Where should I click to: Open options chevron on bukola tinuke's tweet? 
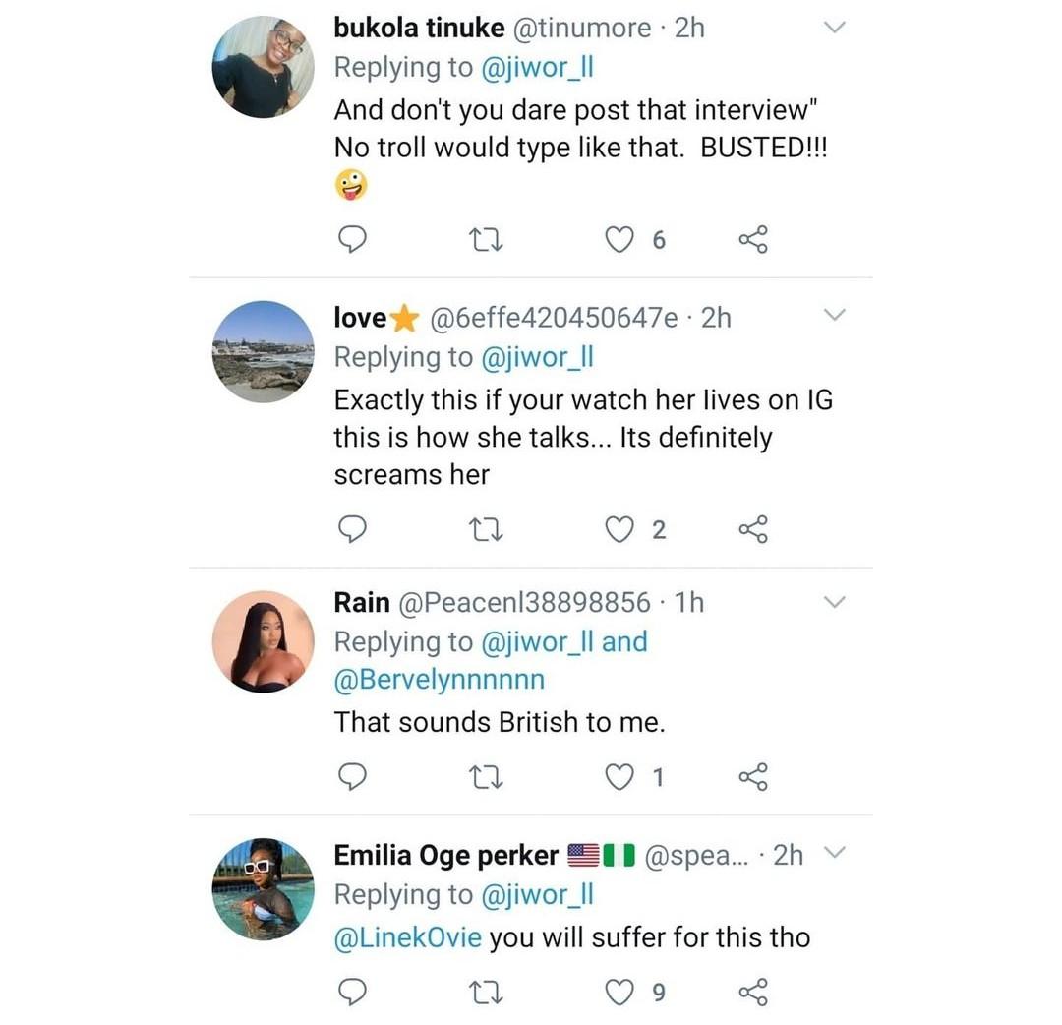[x=834, y=29]
